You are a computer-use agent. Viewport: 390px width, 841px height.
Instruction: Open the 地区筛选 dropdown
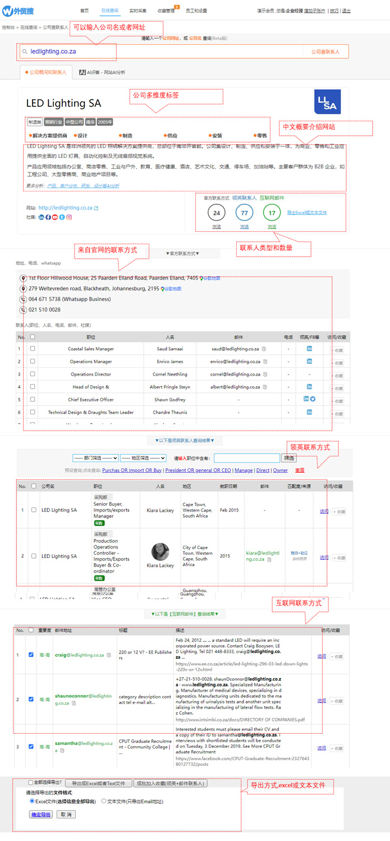(x=143, y=458)
